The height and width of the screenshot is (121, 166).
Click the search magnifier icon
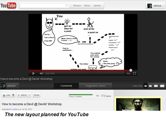point(67,5)
